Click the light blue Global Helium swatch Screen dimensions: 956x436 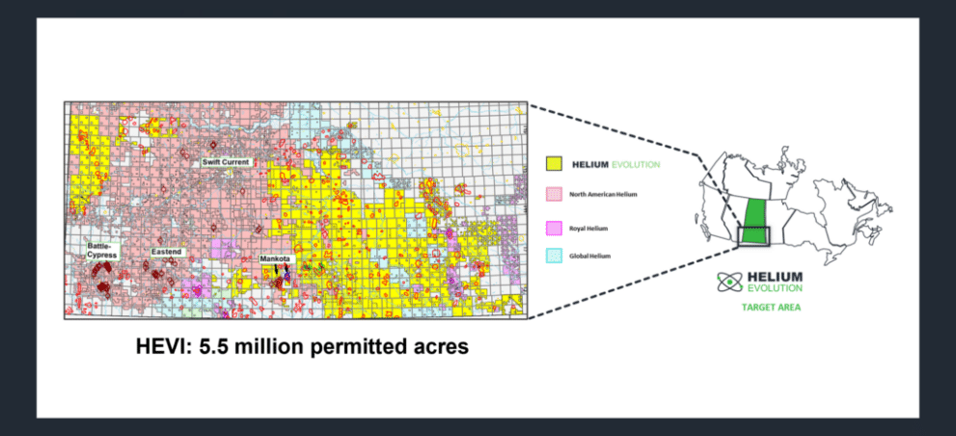tap(554, 256)
